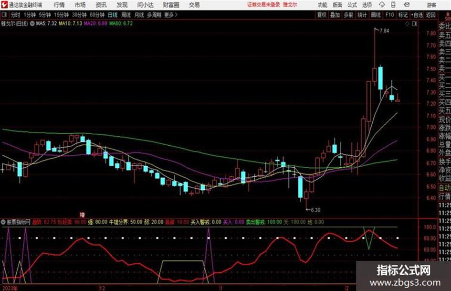Click the 卖出警戒: 100.00 label

coord(264,222)
